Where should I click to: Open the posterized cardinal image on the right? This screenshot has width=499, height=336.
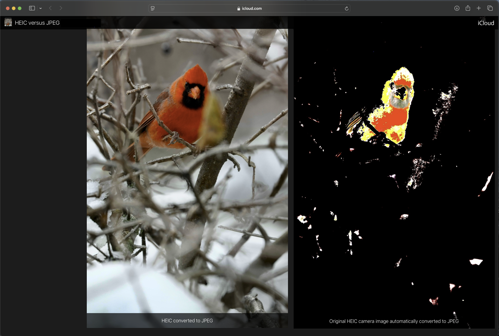(x=394, y=172)
